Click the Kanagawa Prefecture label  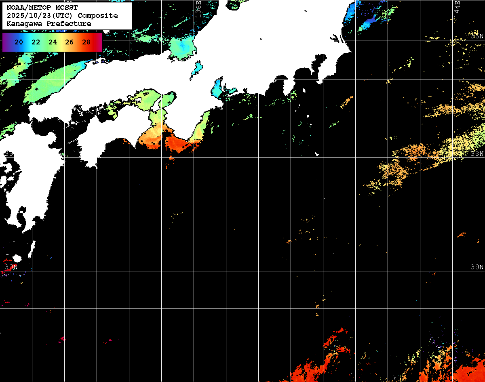tap(49, 24)
